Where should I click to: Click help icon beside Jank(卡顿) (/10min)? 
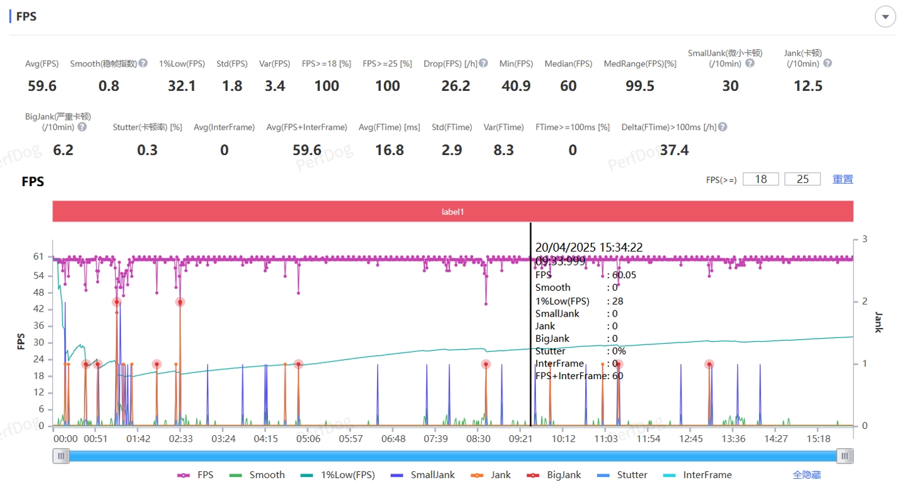tap(827, 63)
